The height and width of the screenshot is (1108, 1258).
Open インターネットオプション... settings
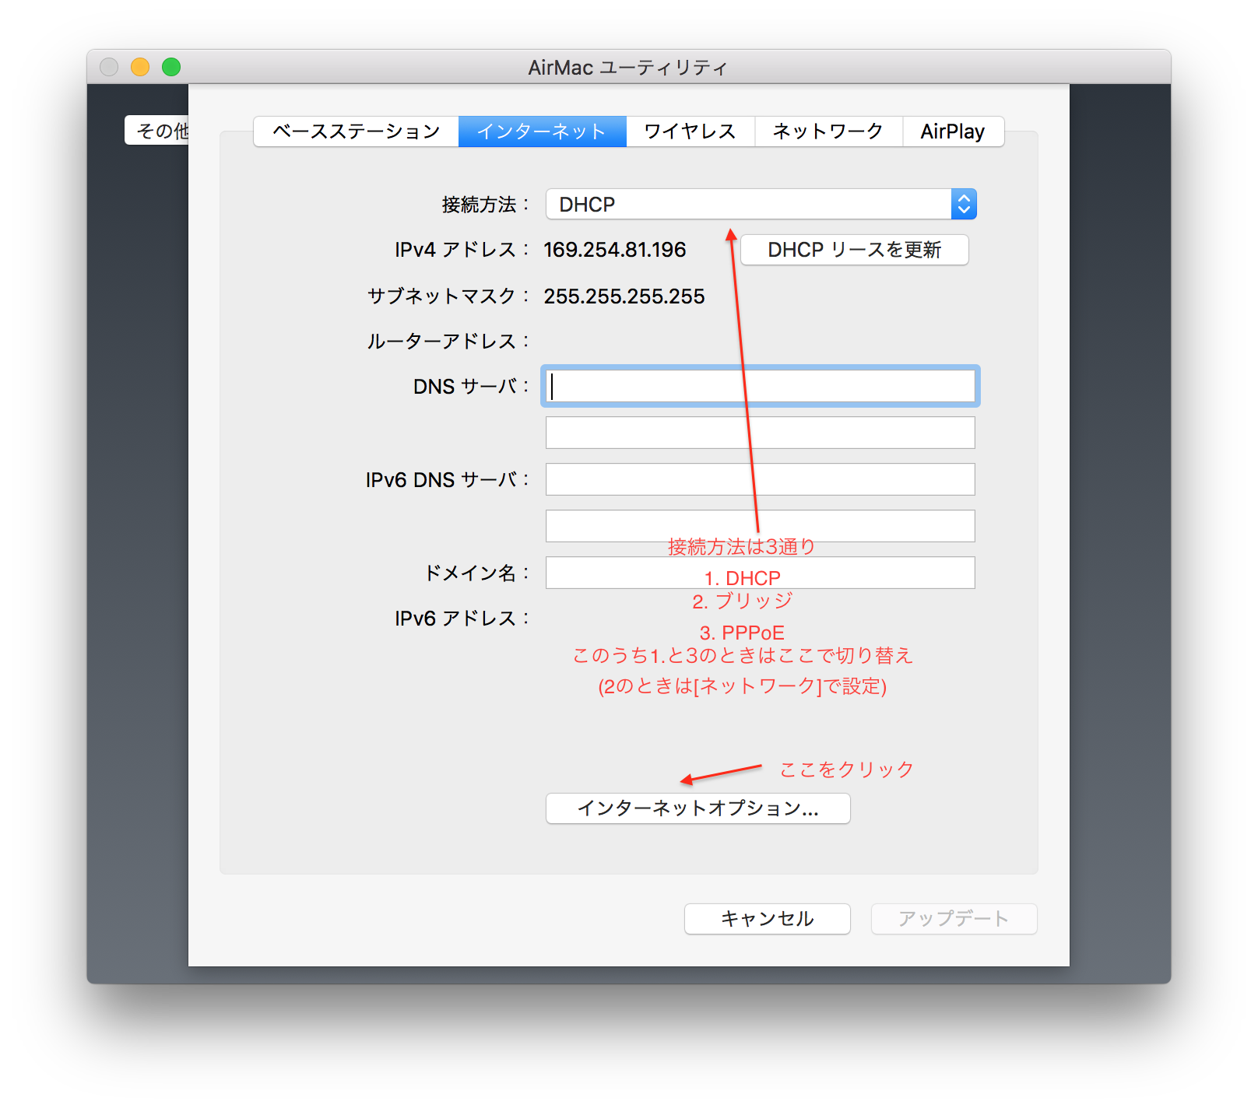coord(698,808)
